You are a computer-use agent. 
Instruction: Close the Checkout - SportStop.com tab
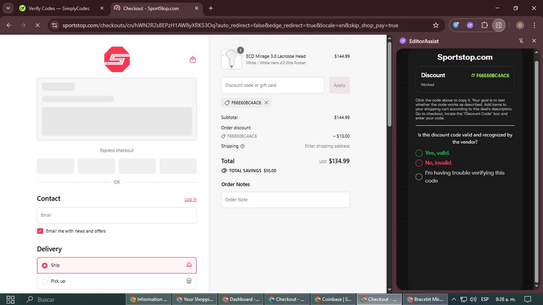[197, 8]
